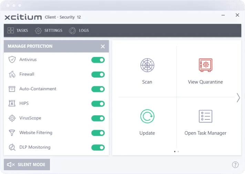This screenshot has width=245, height=174.
Task: Click the muted speaker icon
Action: (x=11, y=164)
